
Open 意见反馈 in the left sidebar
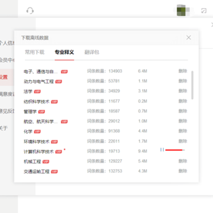point(7,111)
